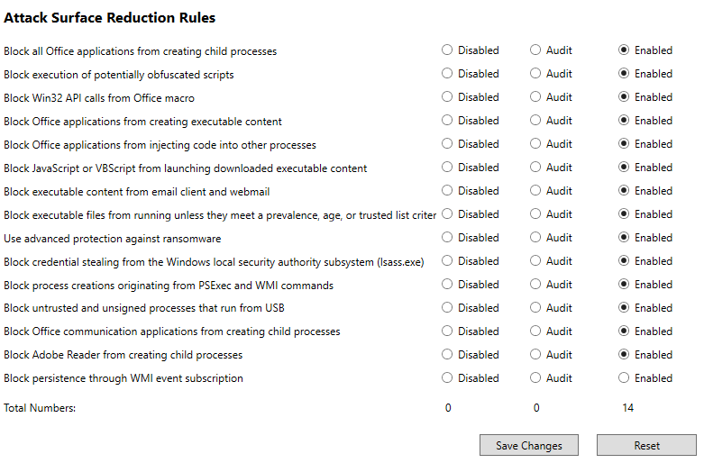Set Adobe Reader child processes rule to Audit
The width and height of the screenshot is (704, 463).
(x=536, y=355)
